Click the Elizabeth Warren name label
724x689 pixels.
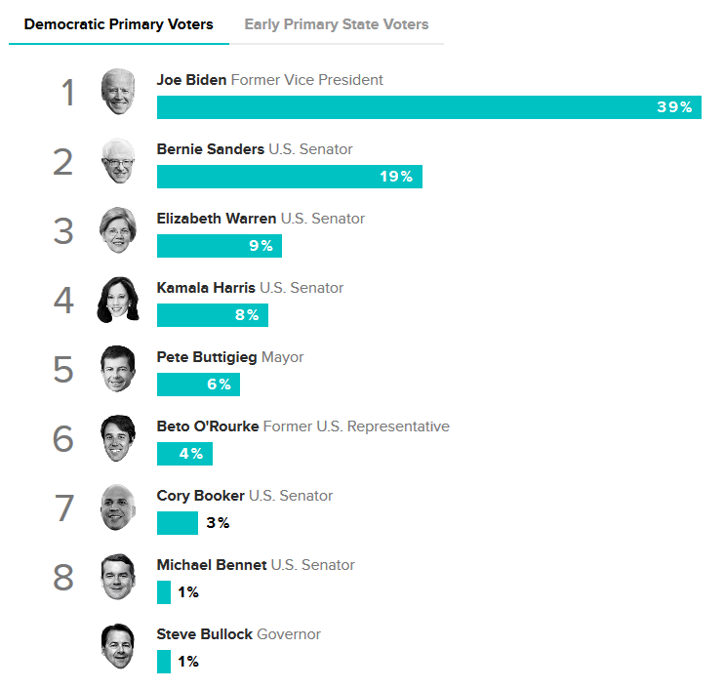point(216,219)
